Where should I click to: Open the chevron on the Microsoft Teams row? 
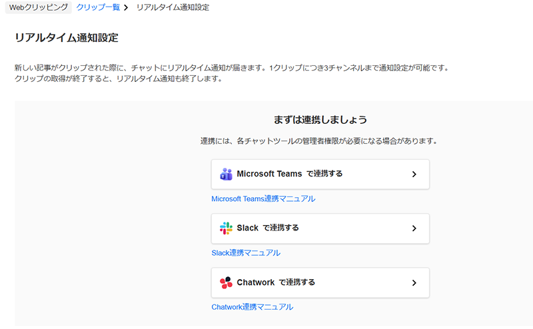(414, 174)
